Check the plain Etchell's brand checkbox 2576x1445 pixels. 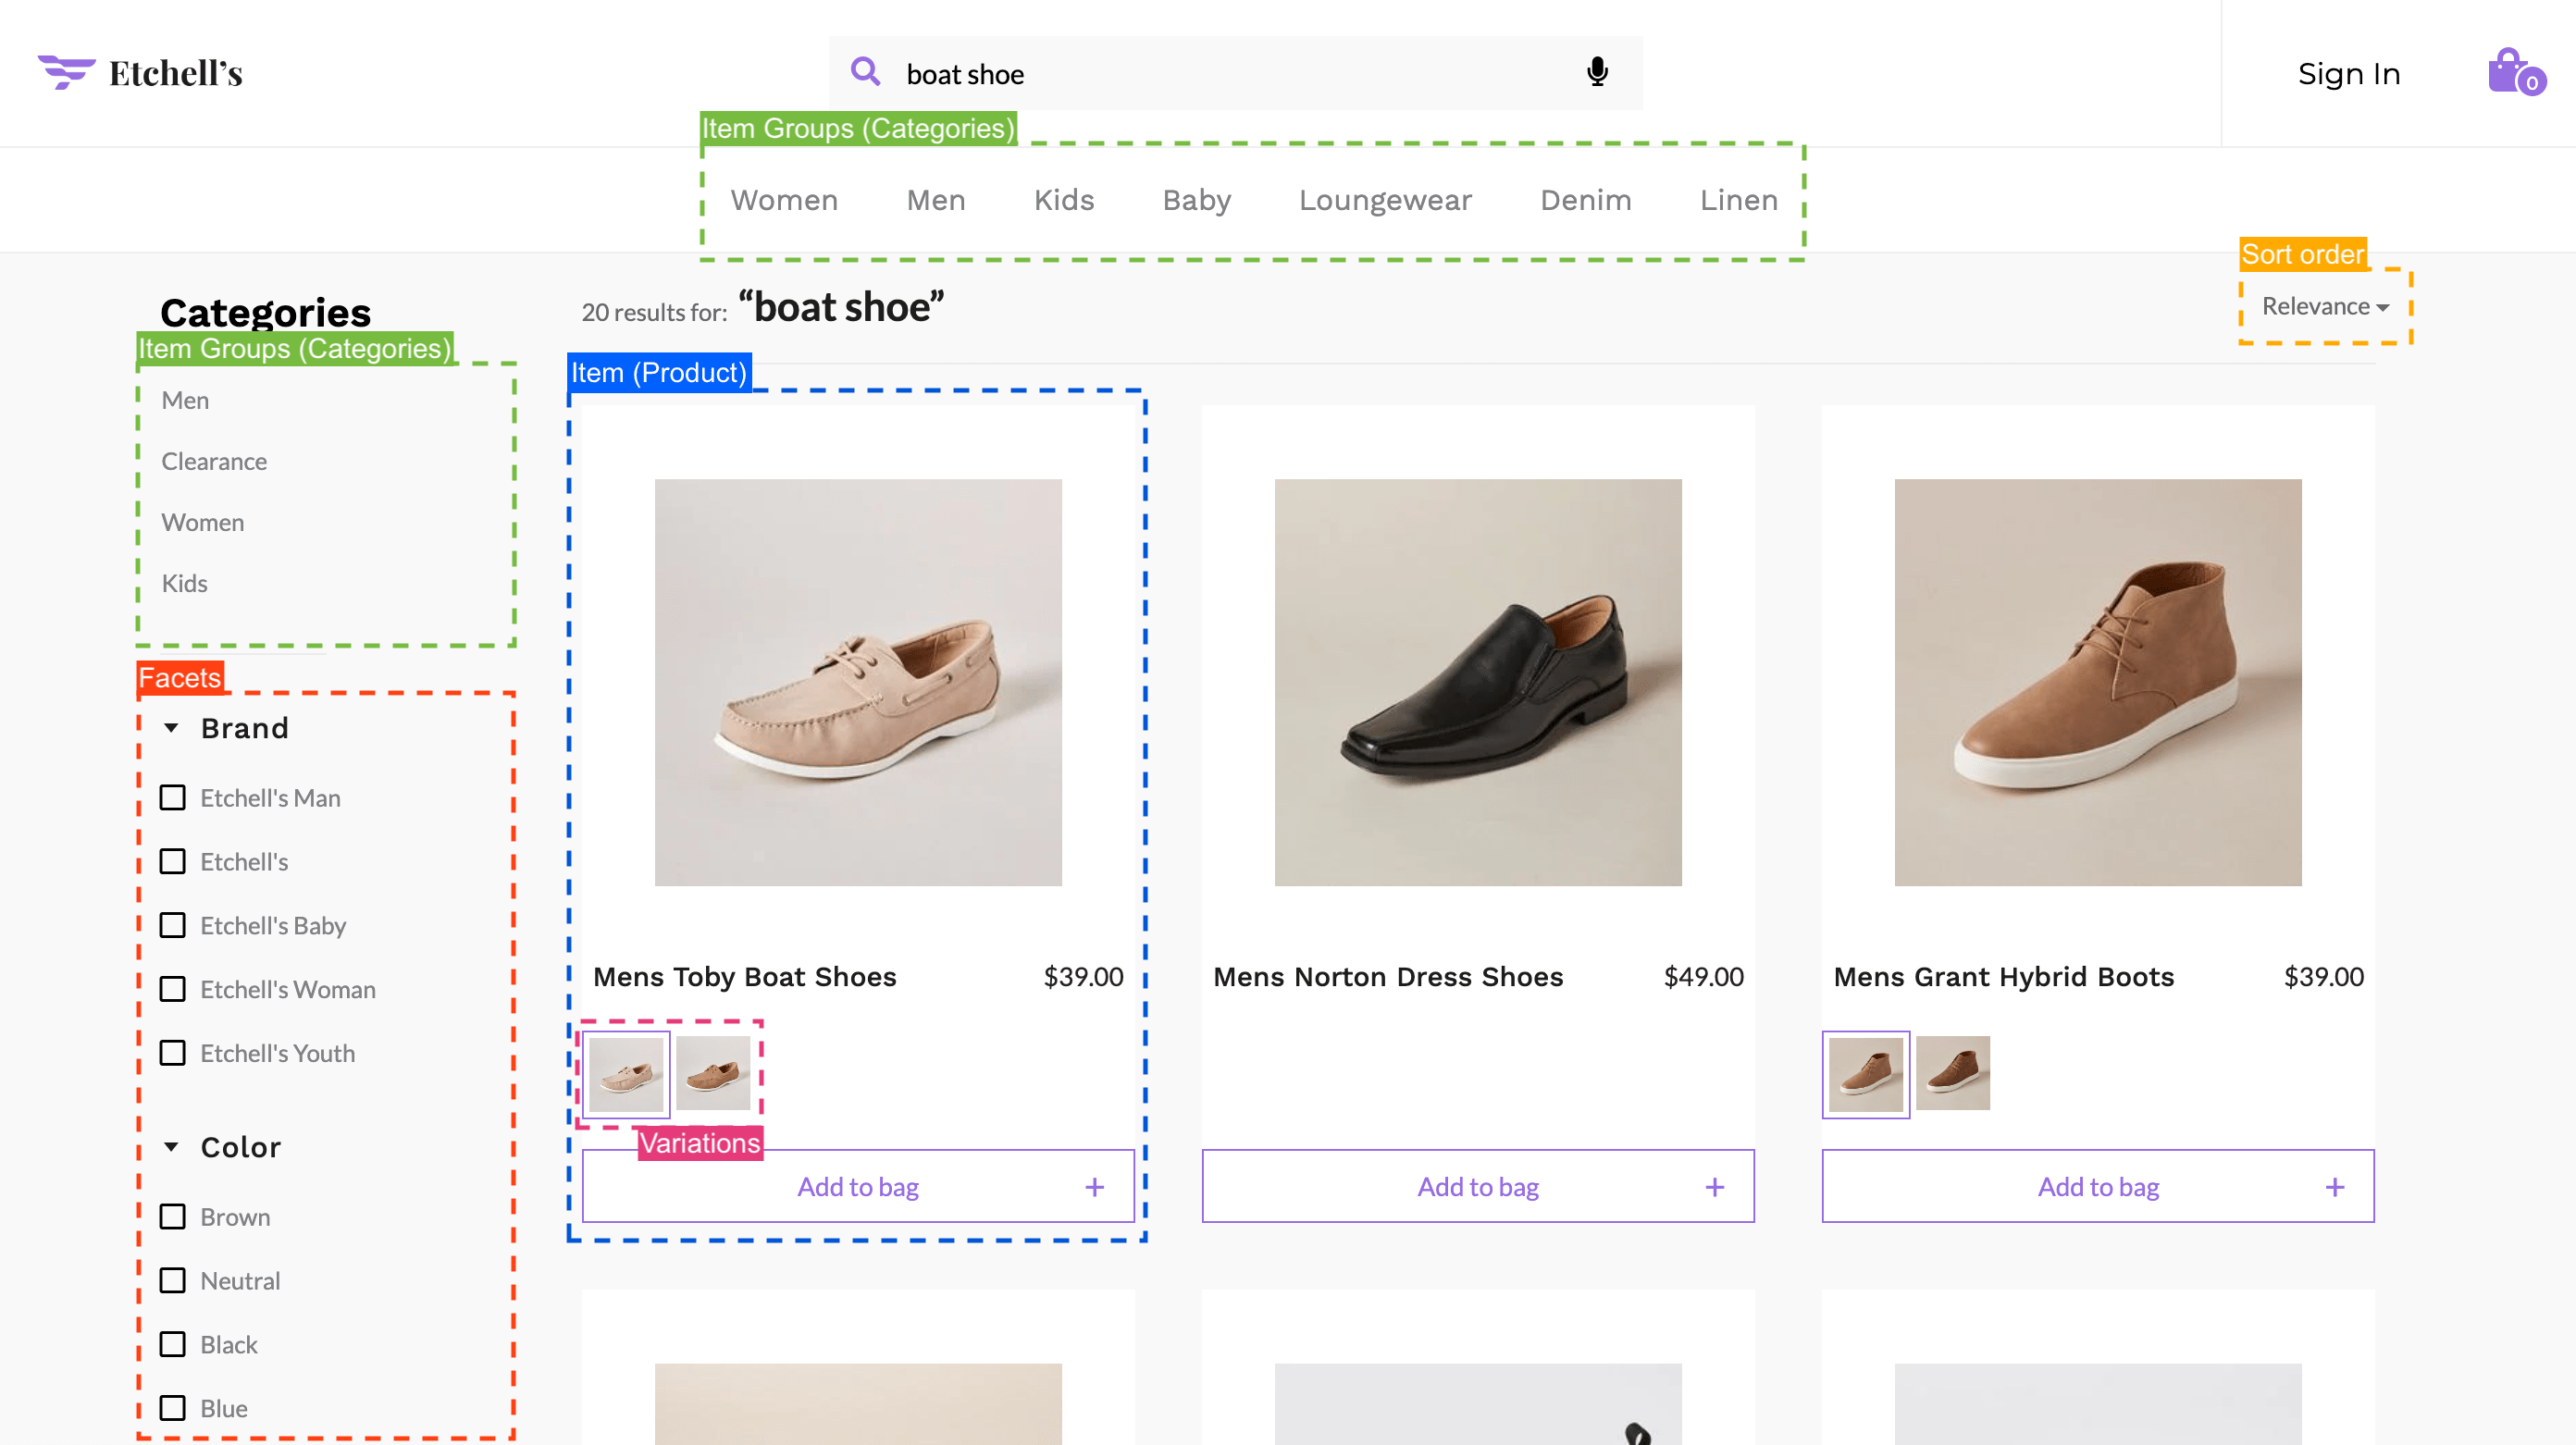pyautogui.click(x=173, y=862)
